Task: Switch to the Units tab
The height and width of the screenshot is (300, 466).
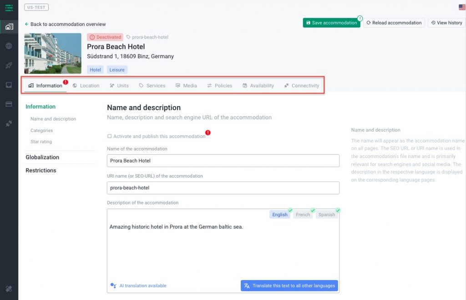Action: point(119,86)
